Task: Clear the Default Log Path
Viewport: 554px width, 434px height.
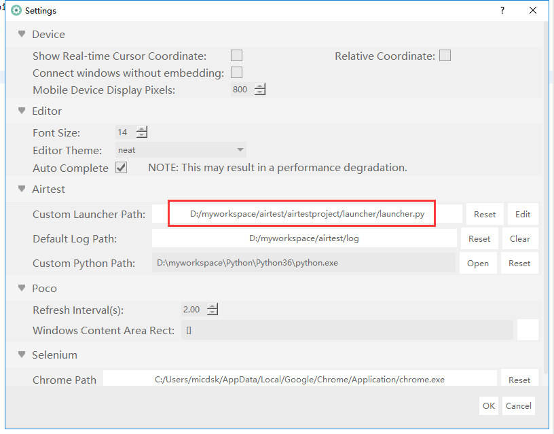Action: (520, 238)
